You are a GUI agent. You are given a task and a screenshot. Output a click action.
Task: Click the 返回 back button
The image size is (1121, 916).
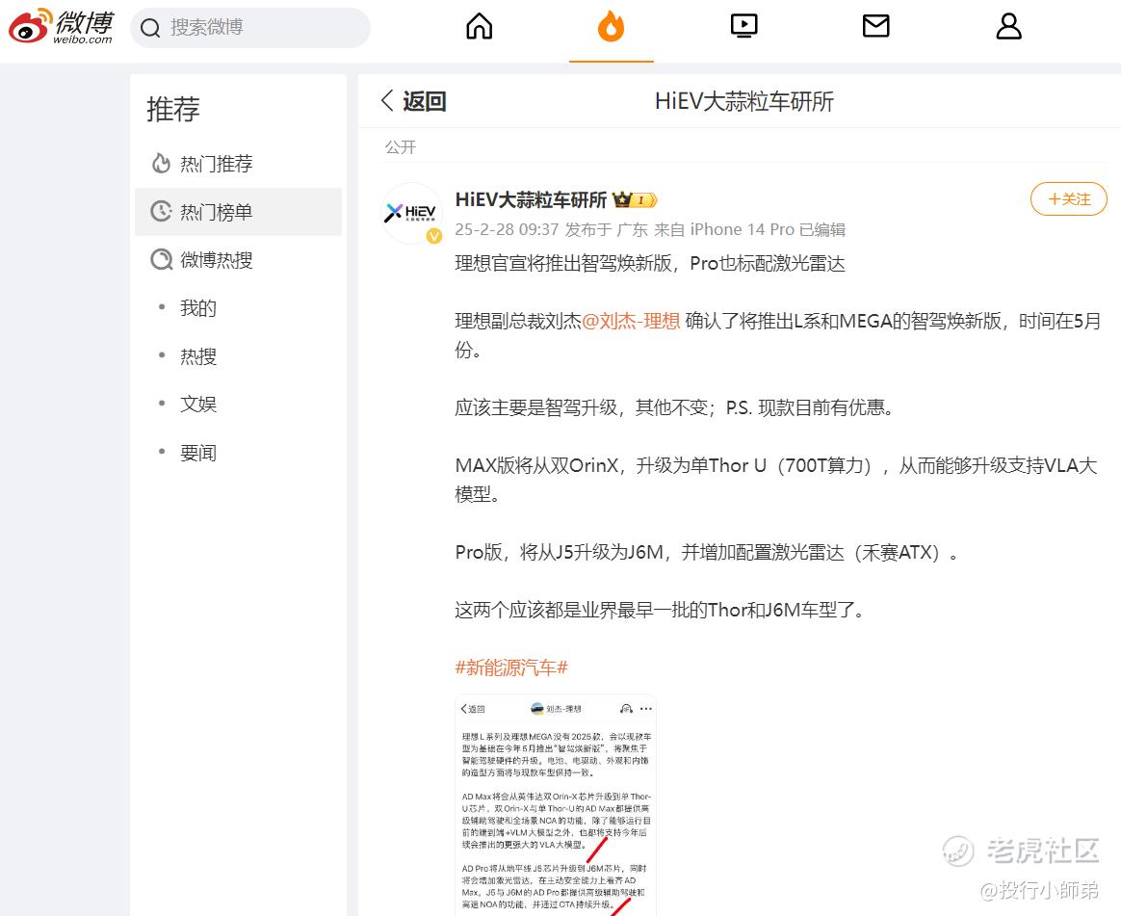tap(414, 101)
